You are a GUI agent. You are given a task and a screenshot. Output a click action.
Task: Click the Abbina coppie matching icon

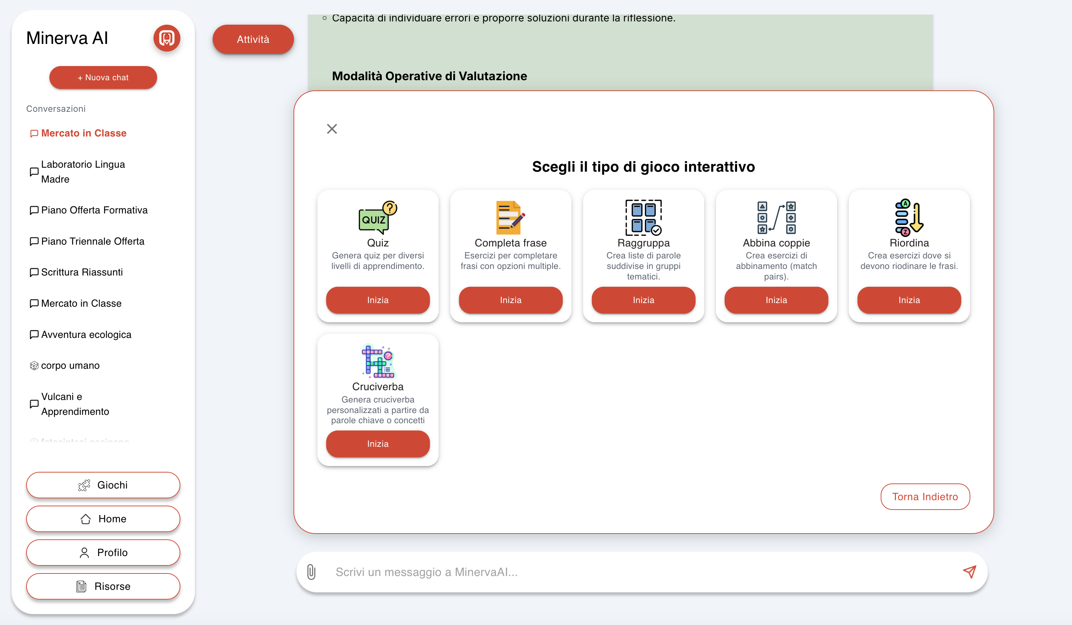tap(776, 217)
